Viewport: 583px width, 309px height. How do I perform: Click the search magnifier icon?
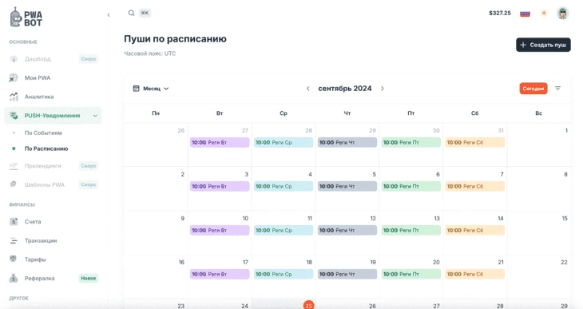pos(131,13)
